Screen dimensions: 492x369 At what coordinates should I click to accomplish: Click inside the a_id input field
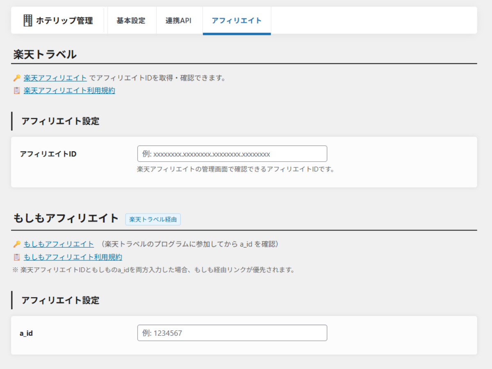232,333
